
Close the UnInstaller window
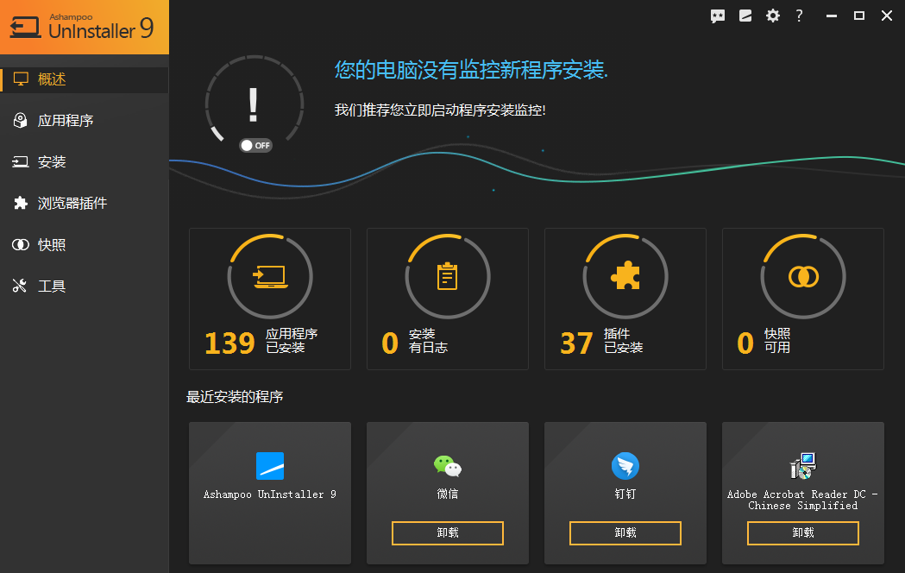click(887, 16)
